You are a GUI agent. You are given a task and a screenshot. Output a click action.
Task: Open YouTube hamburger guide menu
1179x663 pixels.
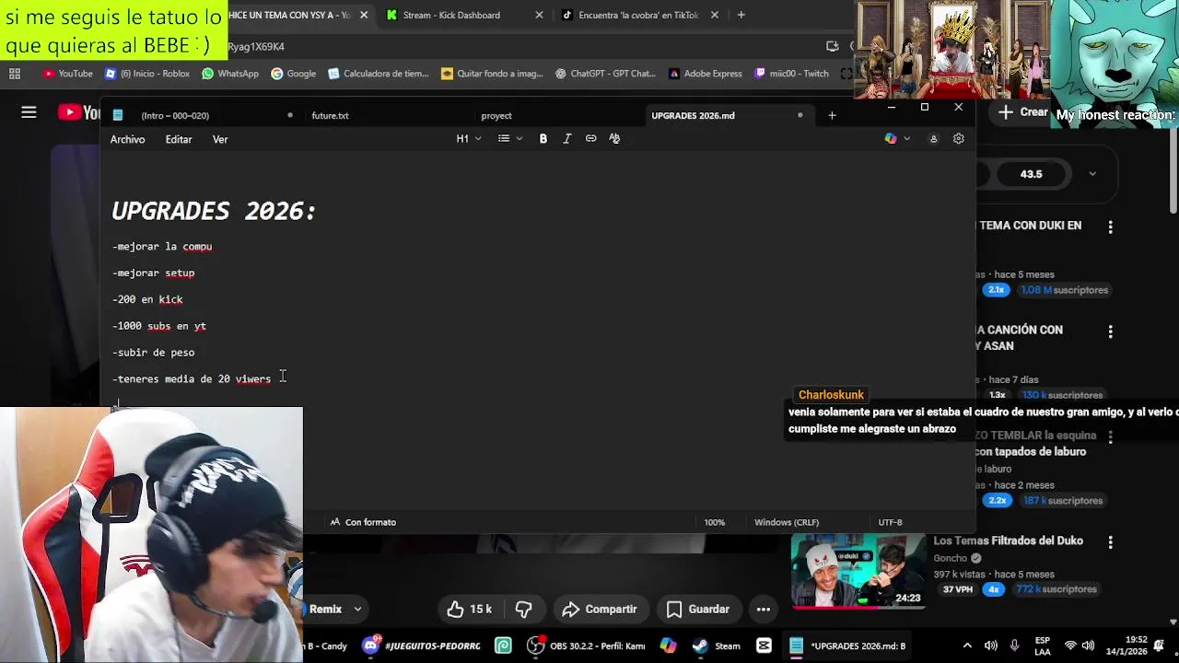tap(29, 112)
